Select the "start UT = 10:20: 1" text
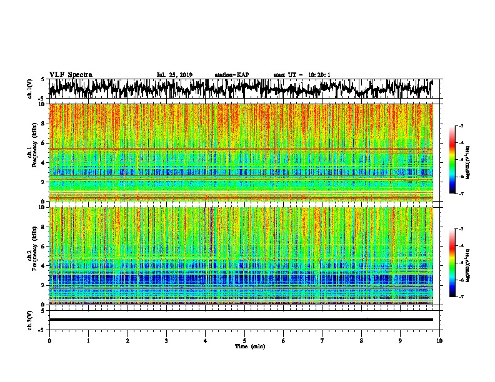 (302, 75)
